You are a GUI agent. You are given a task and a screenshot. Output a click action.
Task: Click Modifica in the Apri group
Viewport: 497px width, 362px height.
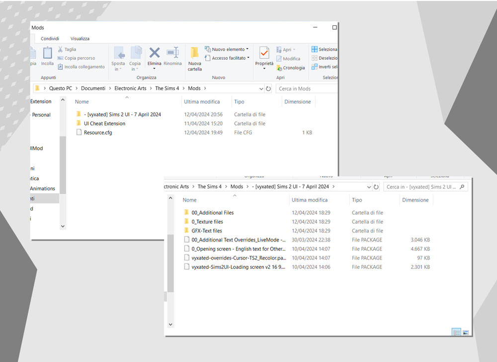pos(288,59)
